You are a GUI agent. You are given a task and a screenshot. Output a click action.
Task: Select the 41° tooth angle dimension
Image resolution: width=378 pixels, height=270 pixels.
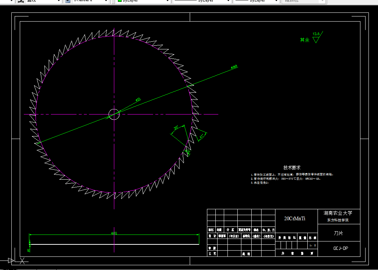click(201, 136)
